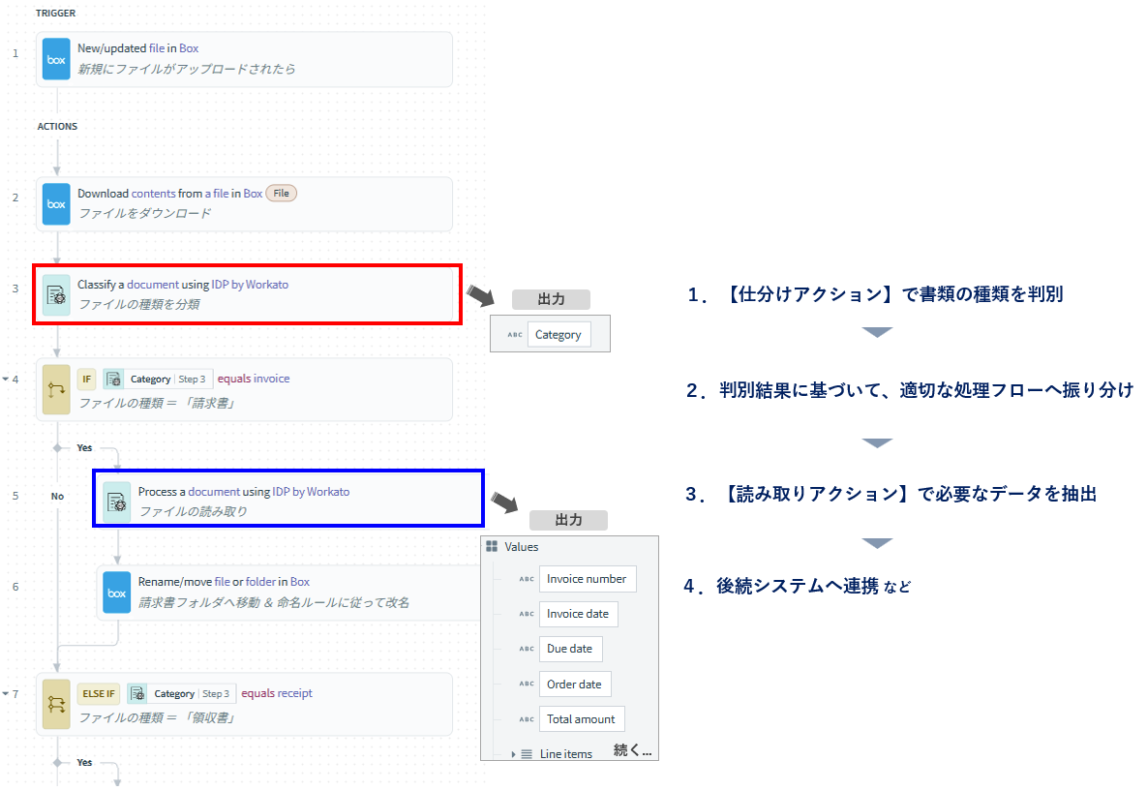The image size is (1147, 791).
Task: Click the TRIGGER section label
Action: click(55, 14)
